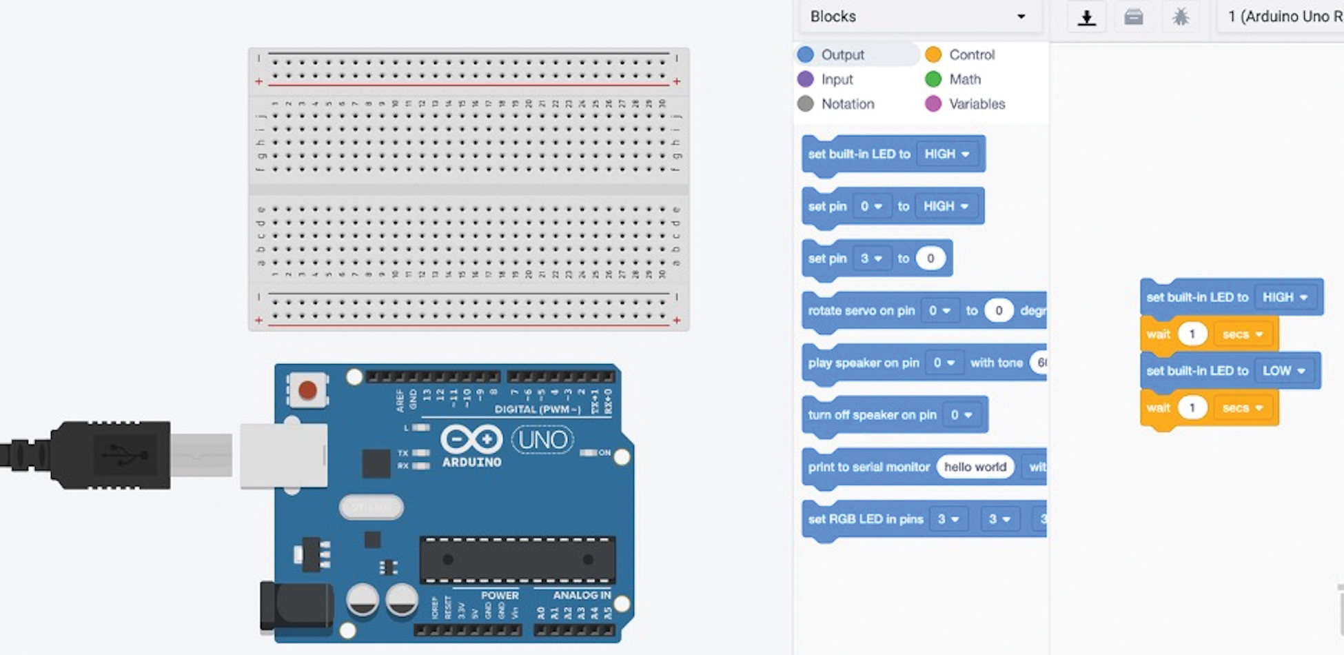1344x655 pixels.
Task: Select the Notation blocks category
Action: tap(836, 104)
